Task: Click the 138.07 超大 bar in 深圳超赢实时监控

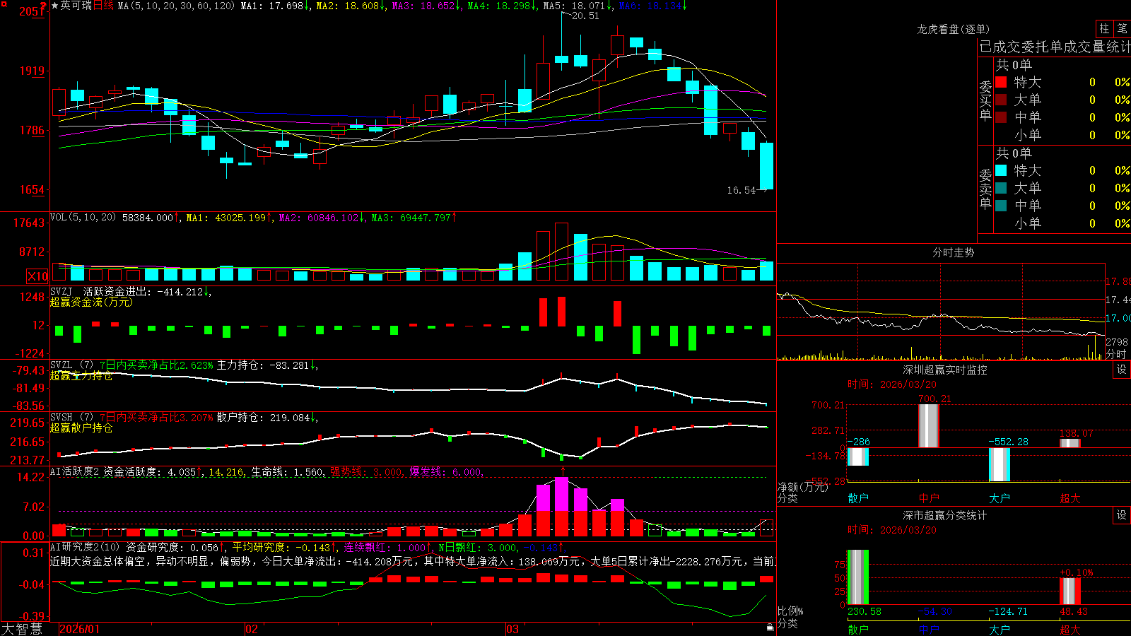Action: [x=1070, y=443]
